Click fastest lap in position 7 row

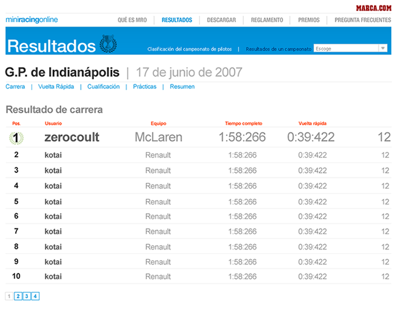click(313, 232)
